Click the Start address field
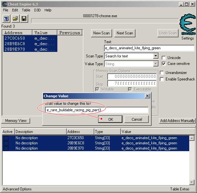Viewport: 197px width, 193px height. tap(132, 77)
